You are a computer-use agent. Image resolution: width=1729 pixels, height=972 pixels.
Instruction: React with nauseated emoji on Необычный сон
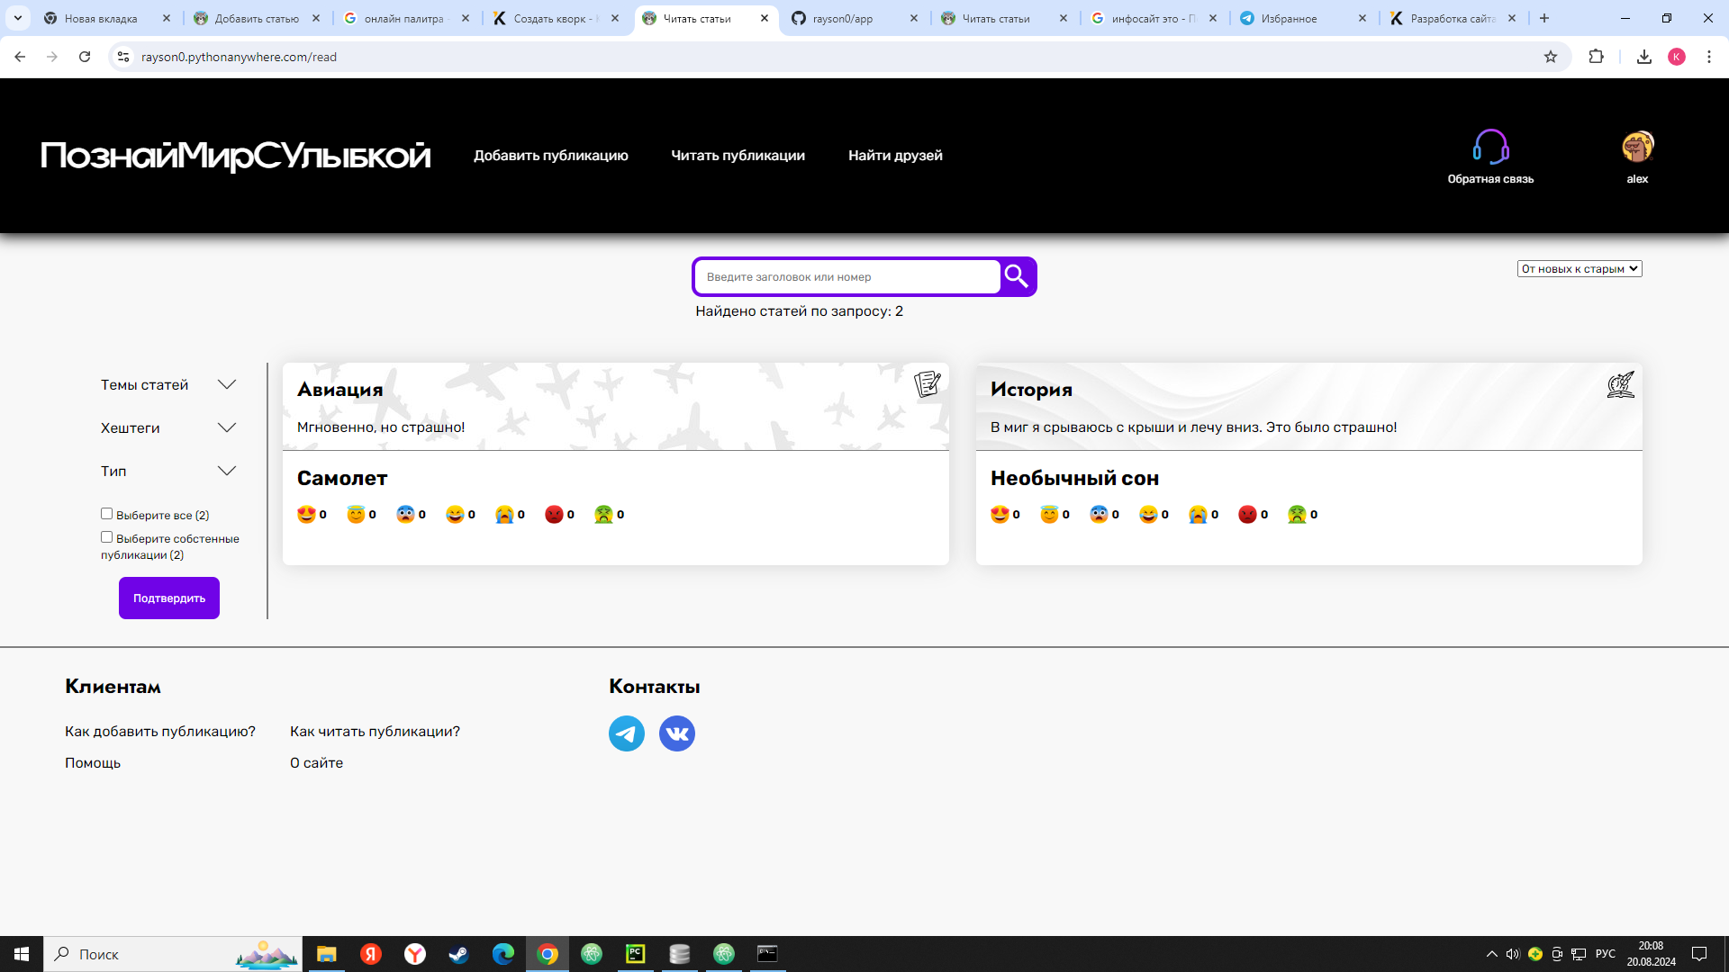coord(1297,514)
